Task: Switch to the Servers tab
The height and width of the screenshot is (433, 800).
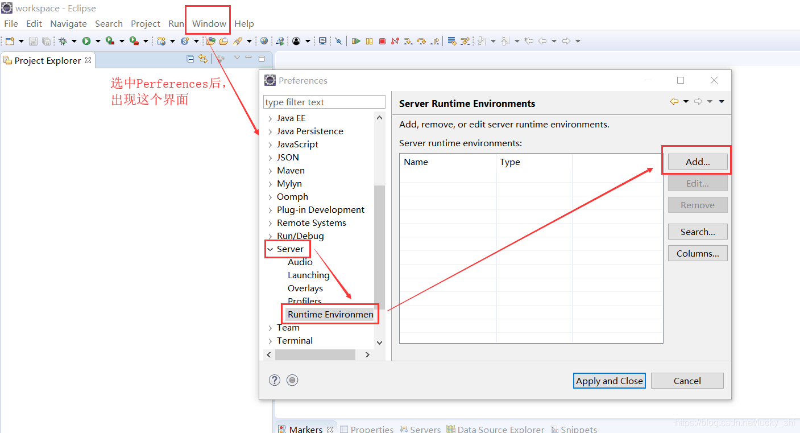Action: pyautogui.click(x=420, y=429)
